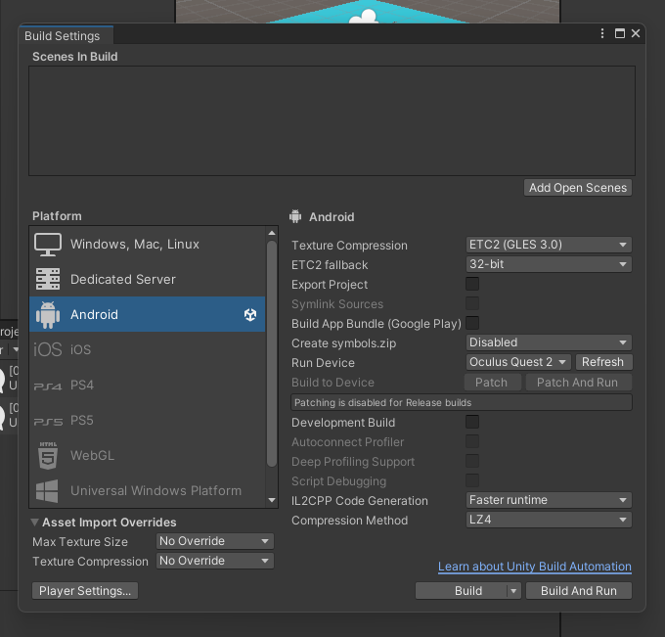
Task: Click the Refresh devices button
Action: [x=602, y=362]
